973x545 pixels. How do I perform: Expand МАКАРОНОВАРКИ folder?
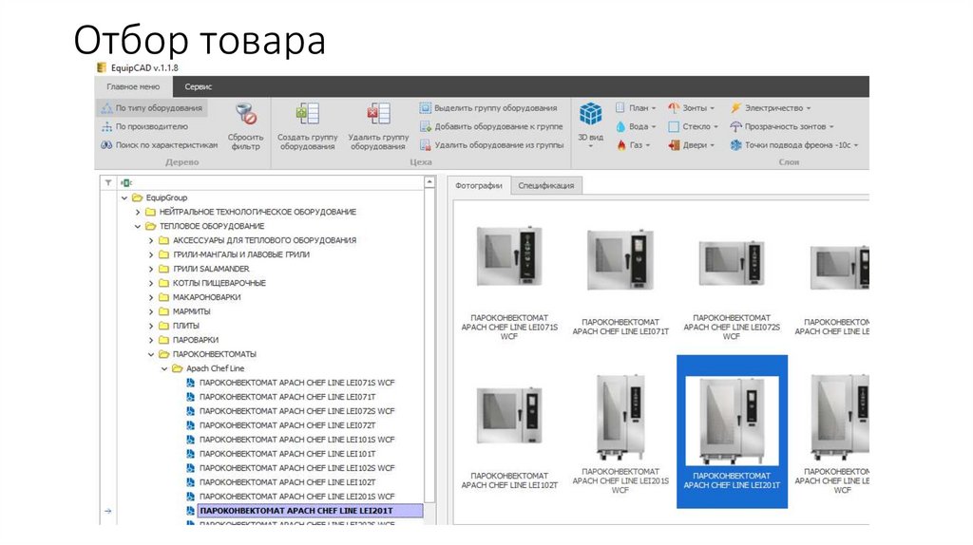point(151,297)
